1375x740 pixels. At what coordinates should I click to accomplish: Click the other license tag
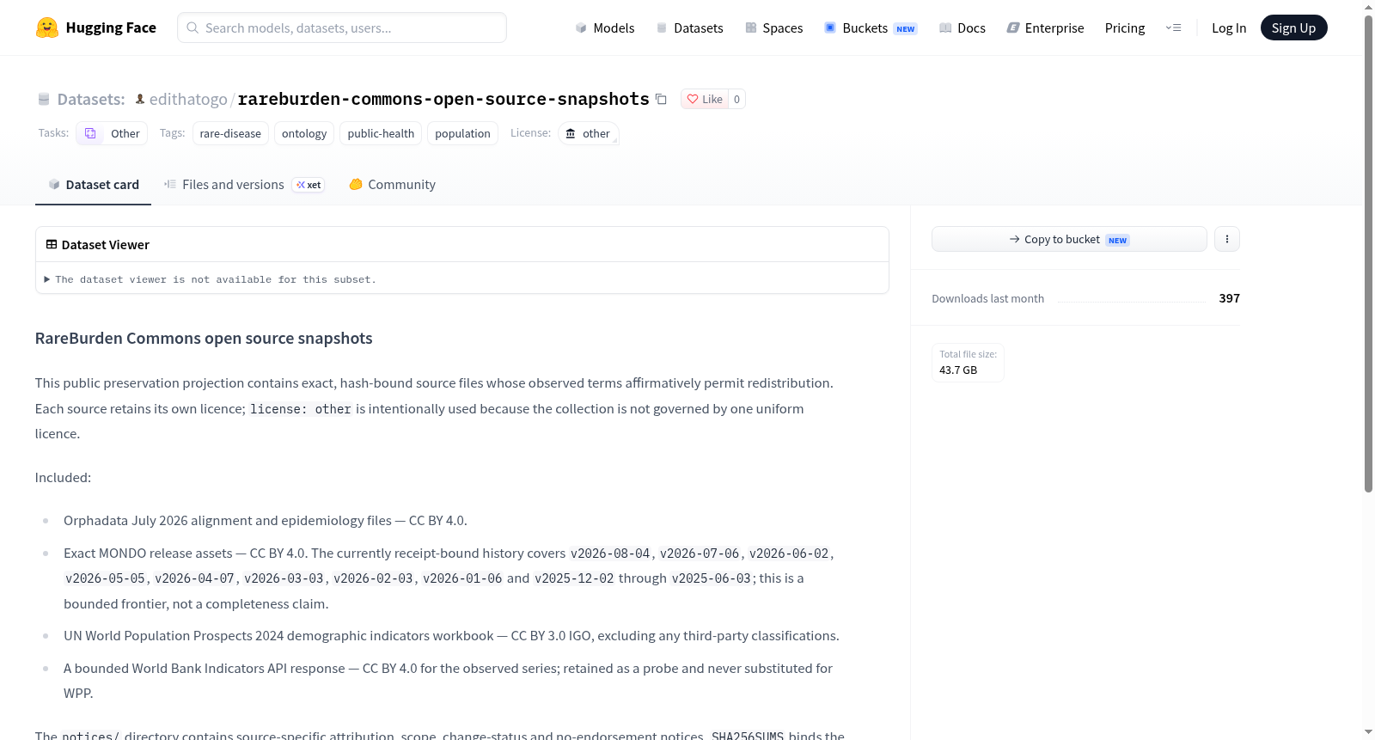point(589,133)
